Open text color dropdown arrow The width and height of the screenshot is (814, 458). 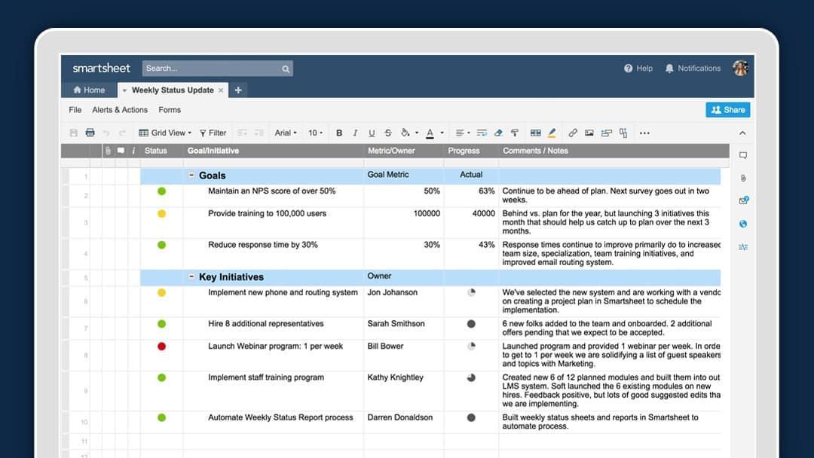coord(442,133)
